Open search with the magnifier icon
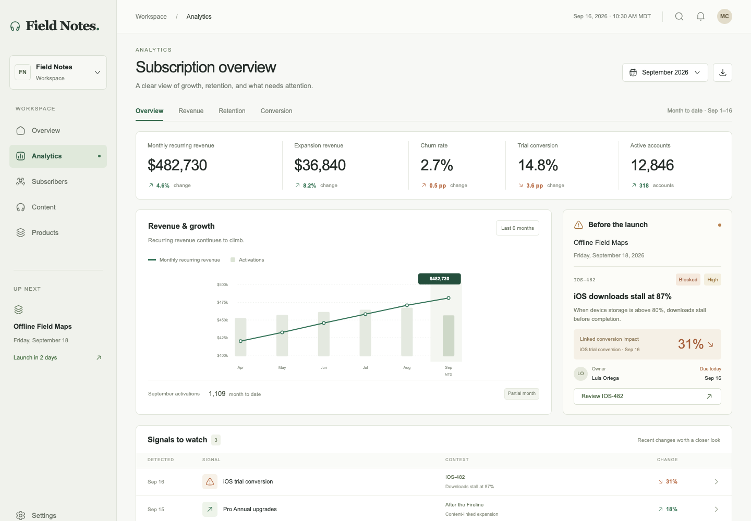 click(x=679, y=16)
